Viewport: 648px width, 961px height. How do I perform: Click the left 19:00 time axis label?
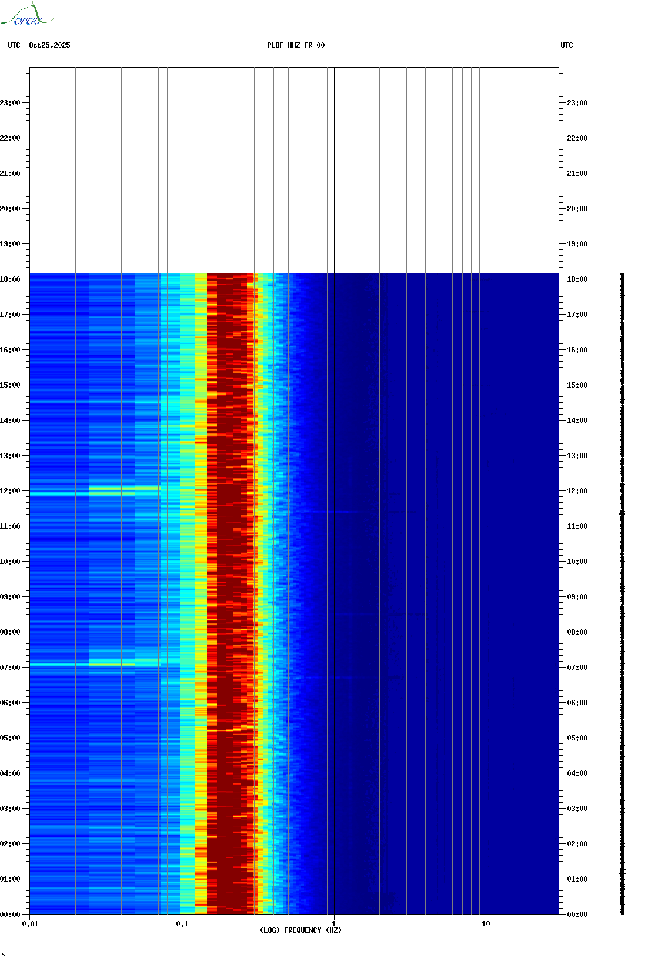coord(10,244)
